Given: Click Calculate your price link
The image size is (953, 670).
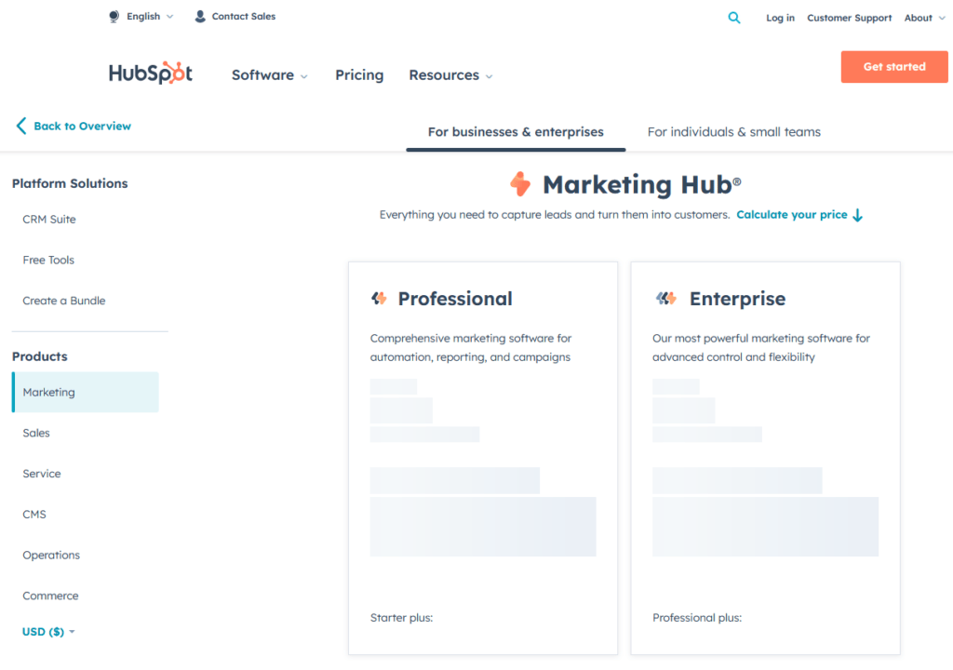Looking at the screenshot, I should (791, 215).
